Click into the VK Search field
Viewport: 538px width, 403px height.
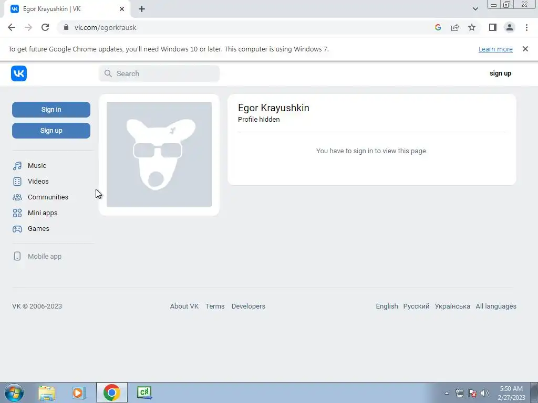[x=159, y=73]
